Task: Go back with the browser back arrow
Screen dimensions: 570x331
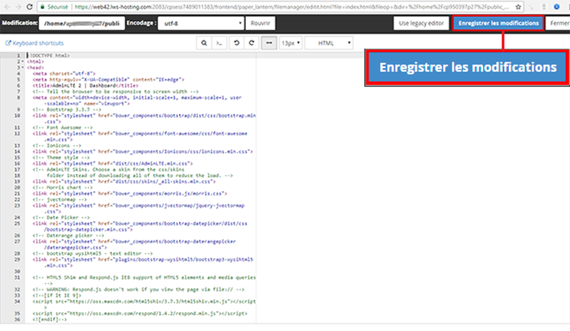Action: 7,6
